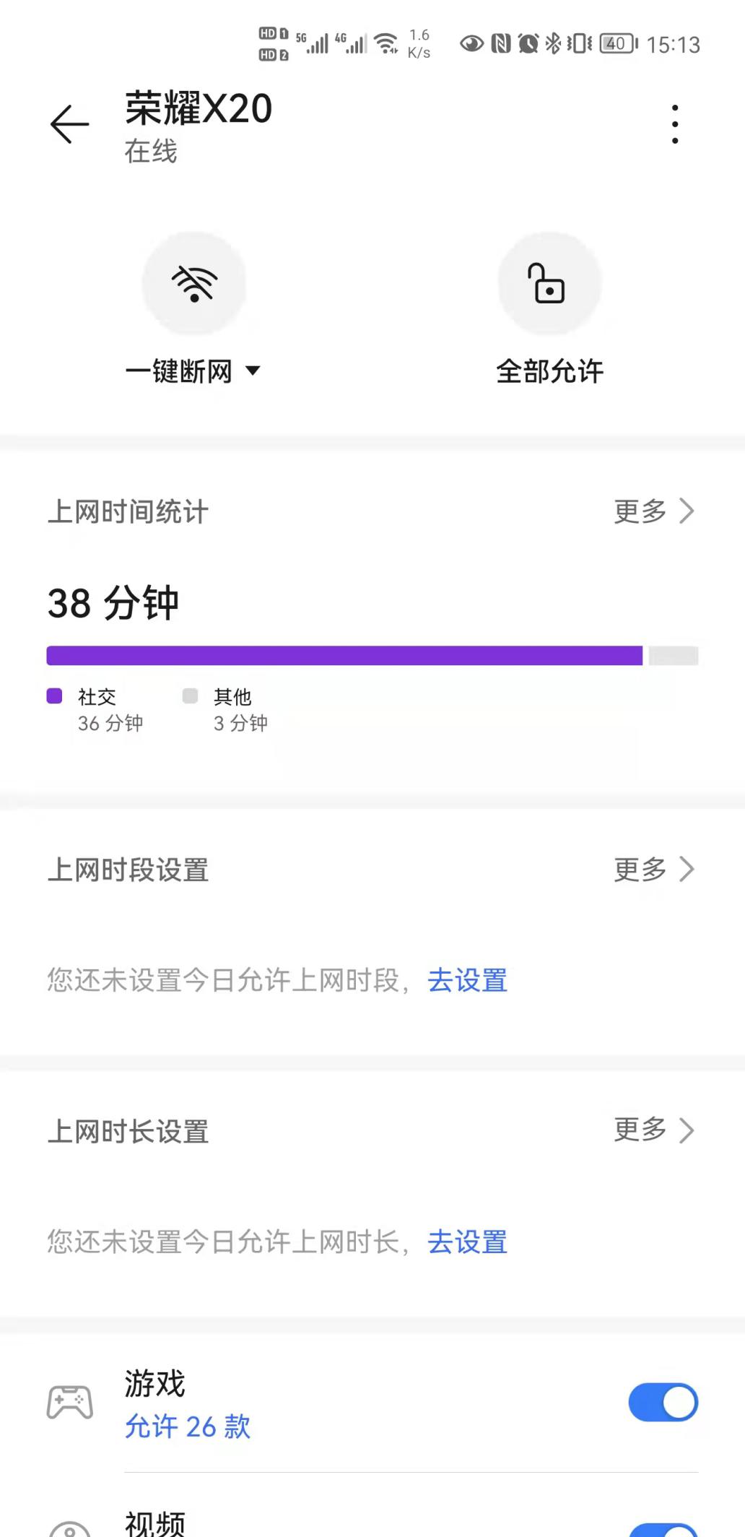Tap the 允许 26 款 games link
Viewport: 745px width, 1537px height.
pos(188,1427)
